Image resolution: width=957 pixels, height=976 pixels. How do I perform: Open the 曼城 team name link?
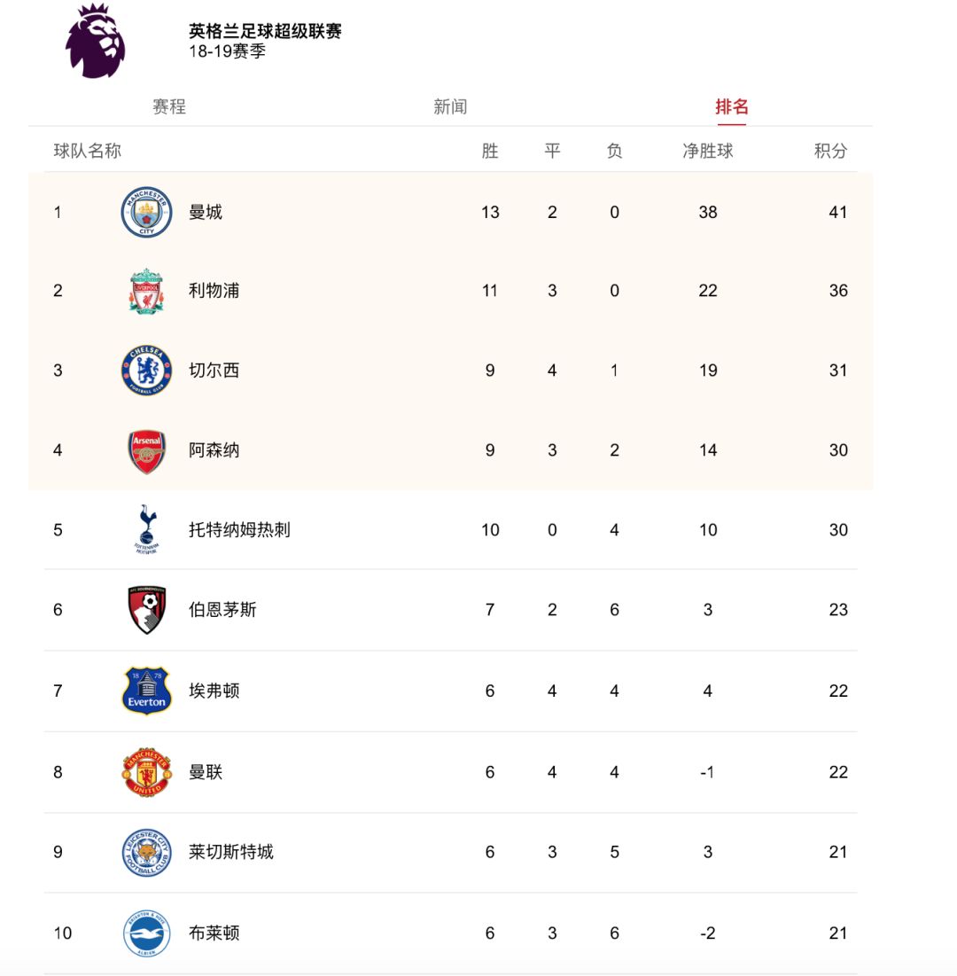click(x=206, y=212)
